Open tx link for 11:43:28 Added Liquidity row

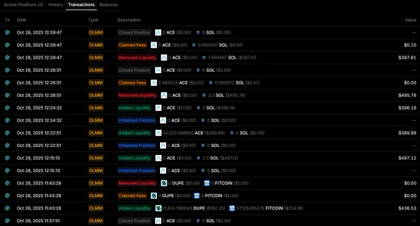click(x=7, y=208)
